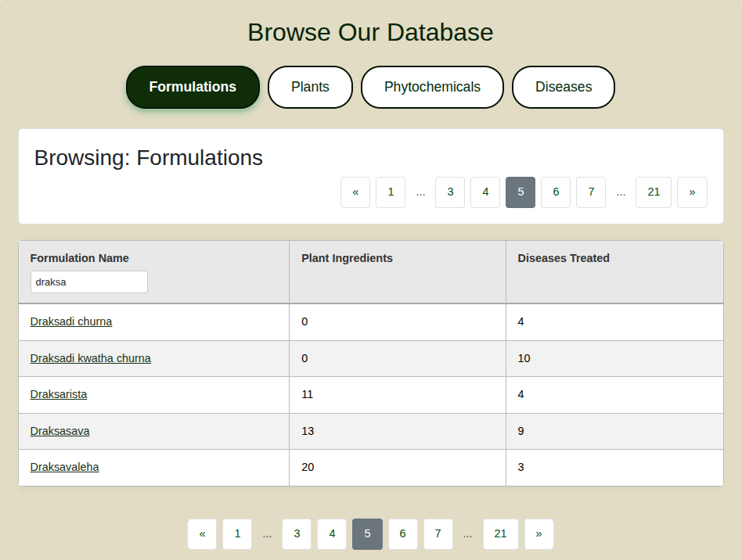Go to next page using top » button
Screen dimensions: 742x560
click(692, 192)
